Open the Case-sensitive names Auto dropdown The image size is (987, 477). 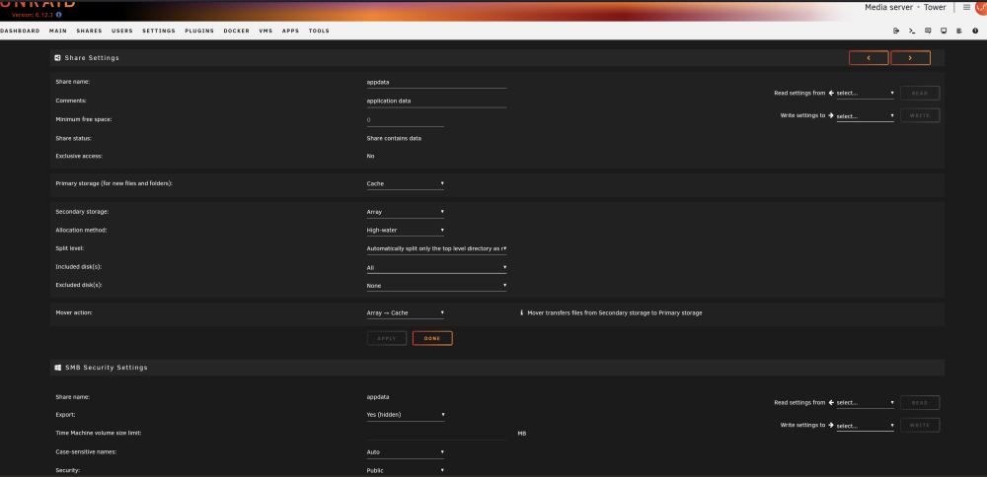pyautogui.click(x=406, y=451)
